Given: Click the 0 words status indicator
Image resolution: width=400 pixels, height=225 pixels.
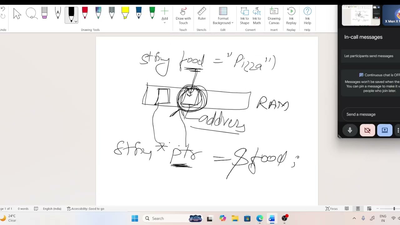Looking at the screenshot, I should coord(23,209).
